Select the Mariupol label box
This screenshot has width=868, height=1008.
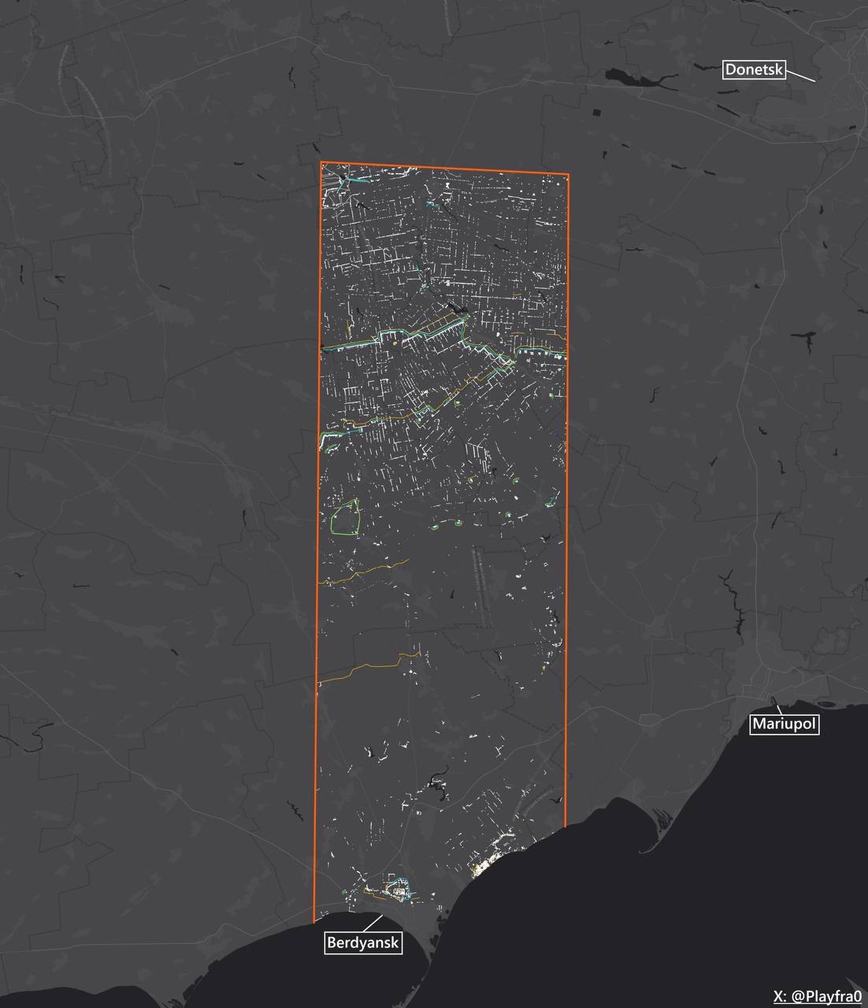[784, 724]
